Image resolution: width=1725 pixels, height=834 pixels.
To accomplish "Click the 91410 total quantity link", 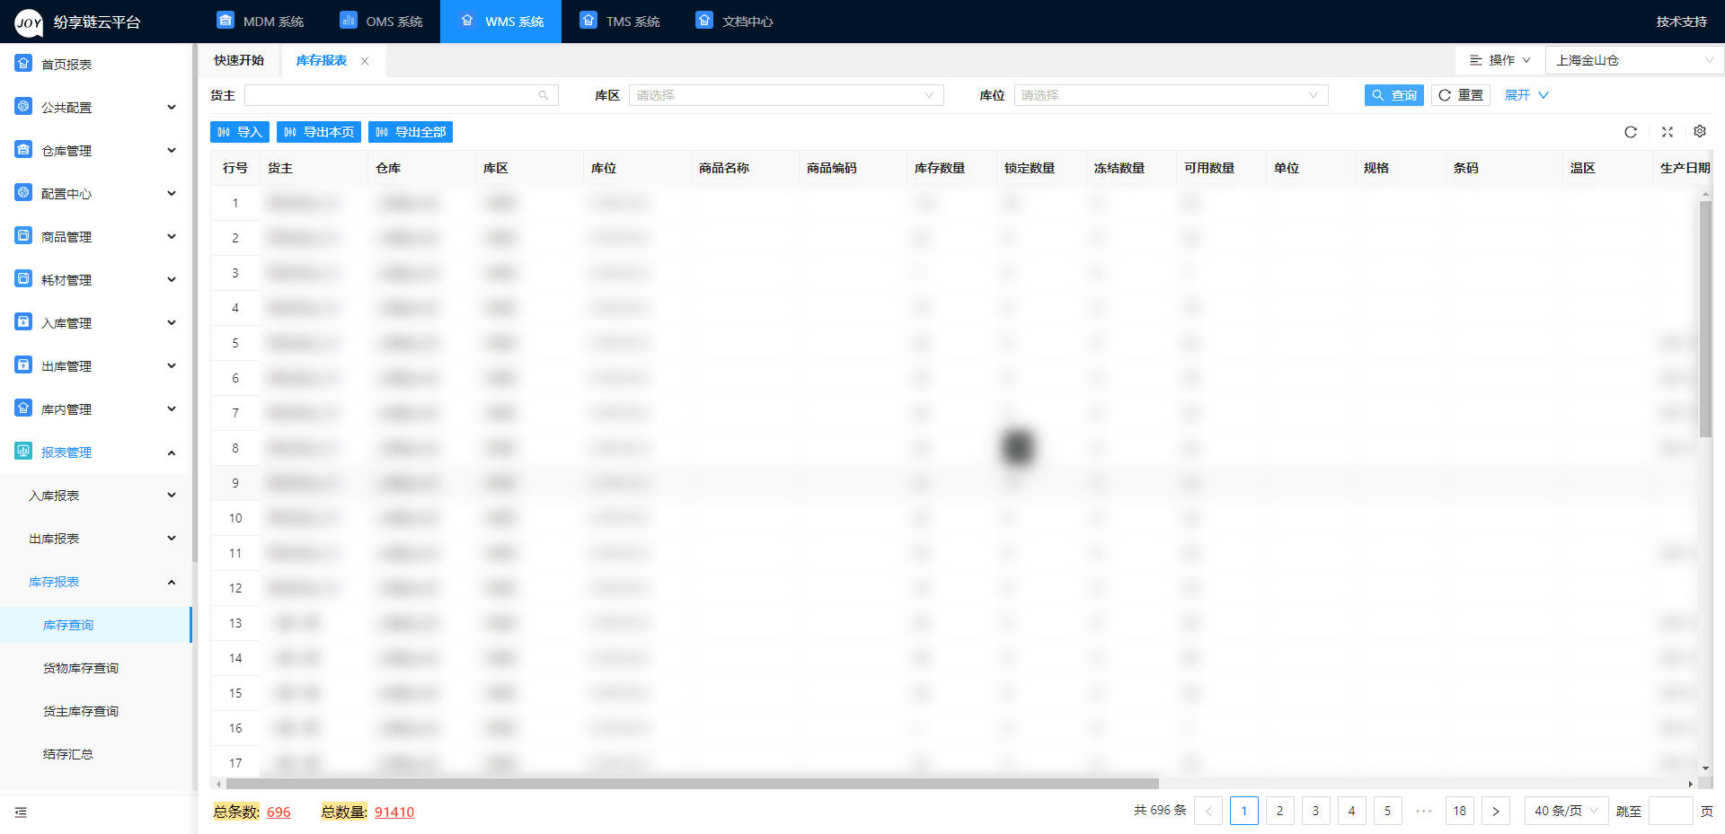I will pos(394,812).
